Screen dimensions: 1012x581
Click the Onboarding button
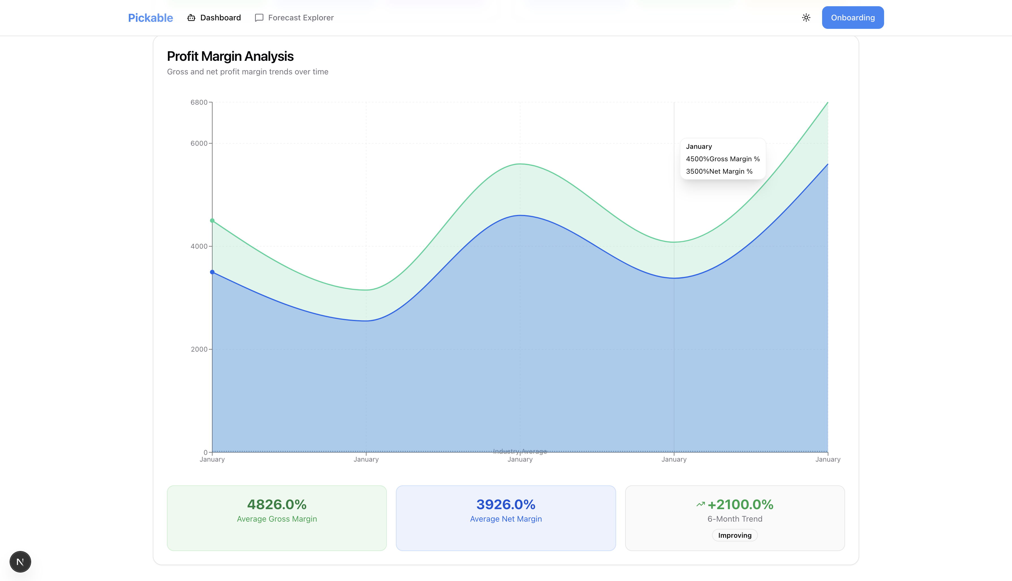tap(852, 18)
